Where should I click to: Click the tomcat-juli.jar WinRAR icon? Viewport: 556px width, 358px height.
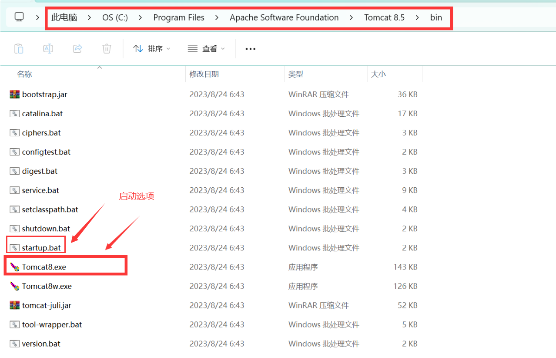point(15,305)
